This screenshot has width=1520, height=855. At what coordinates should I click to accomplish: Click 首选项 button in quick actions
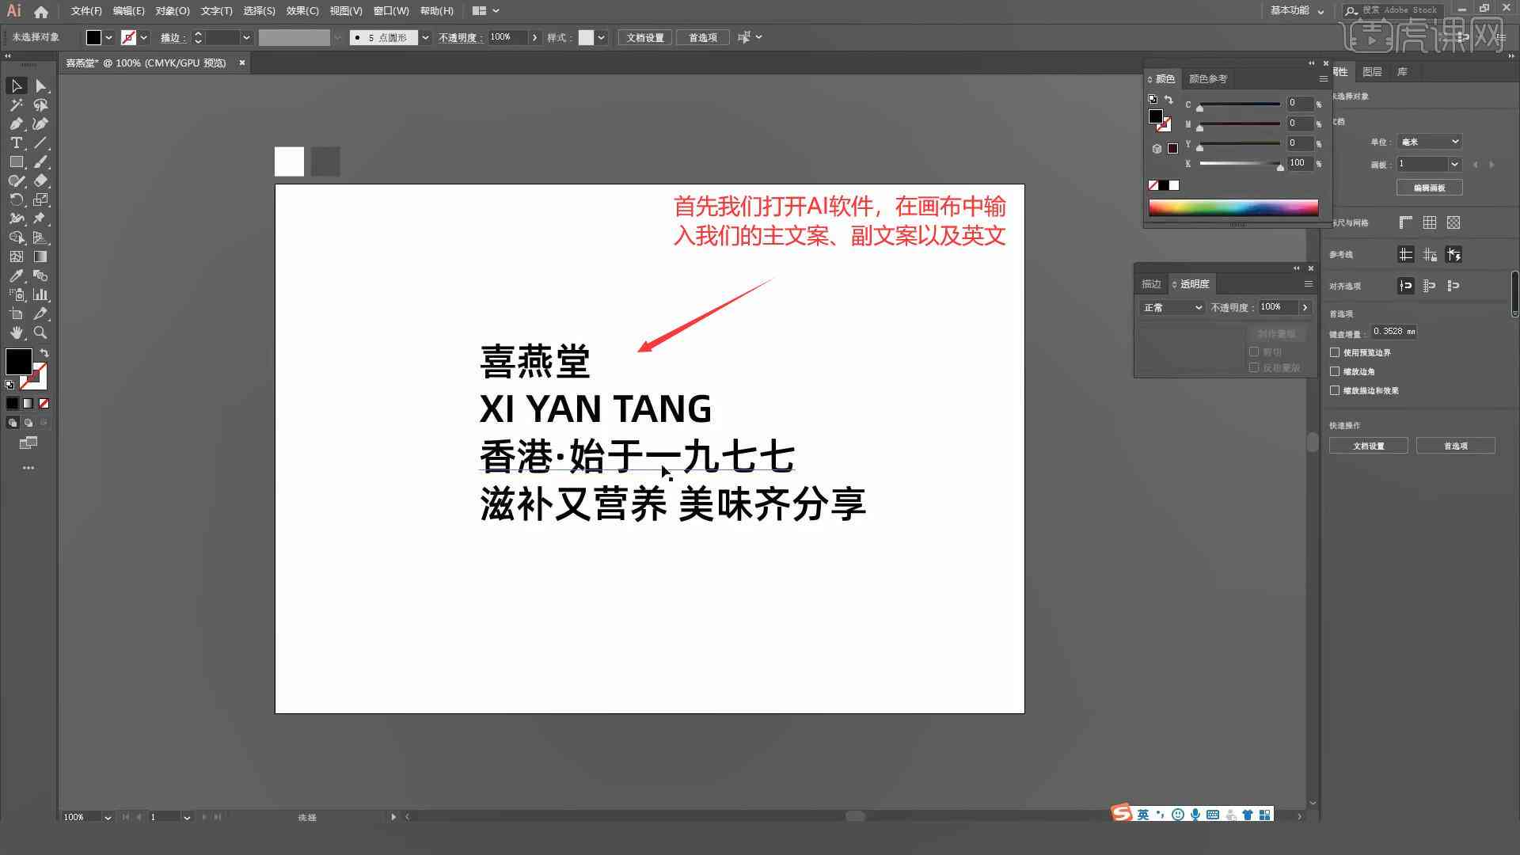click(x=1454, y=446)
